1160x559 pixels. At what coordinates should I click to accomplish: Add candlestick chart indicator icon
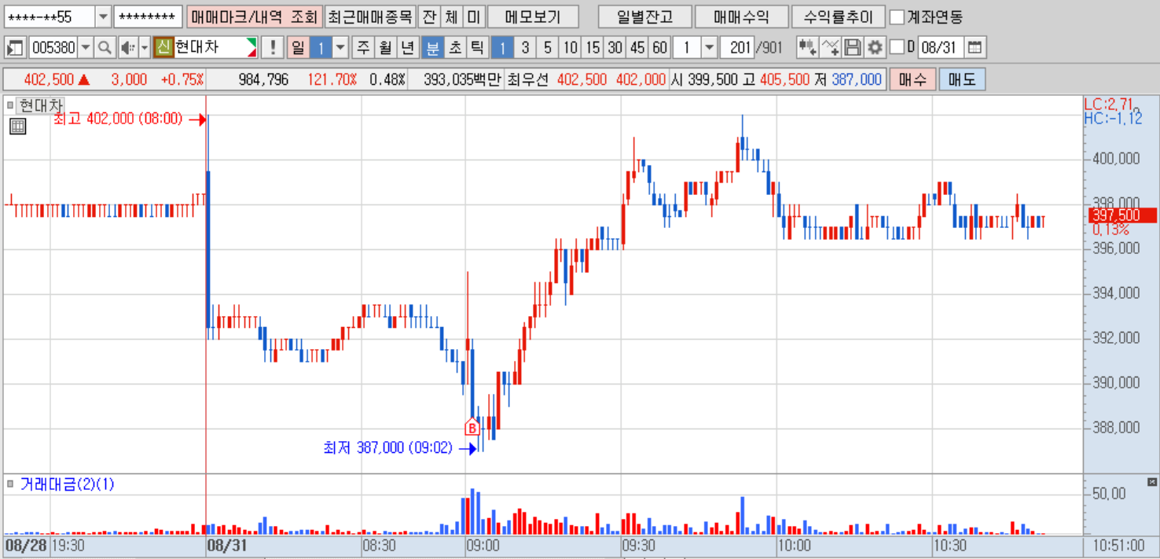[807, 48]
